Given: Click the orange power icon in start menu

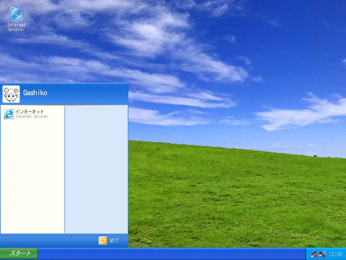Looking at the screenshot, I should (103, 241).
